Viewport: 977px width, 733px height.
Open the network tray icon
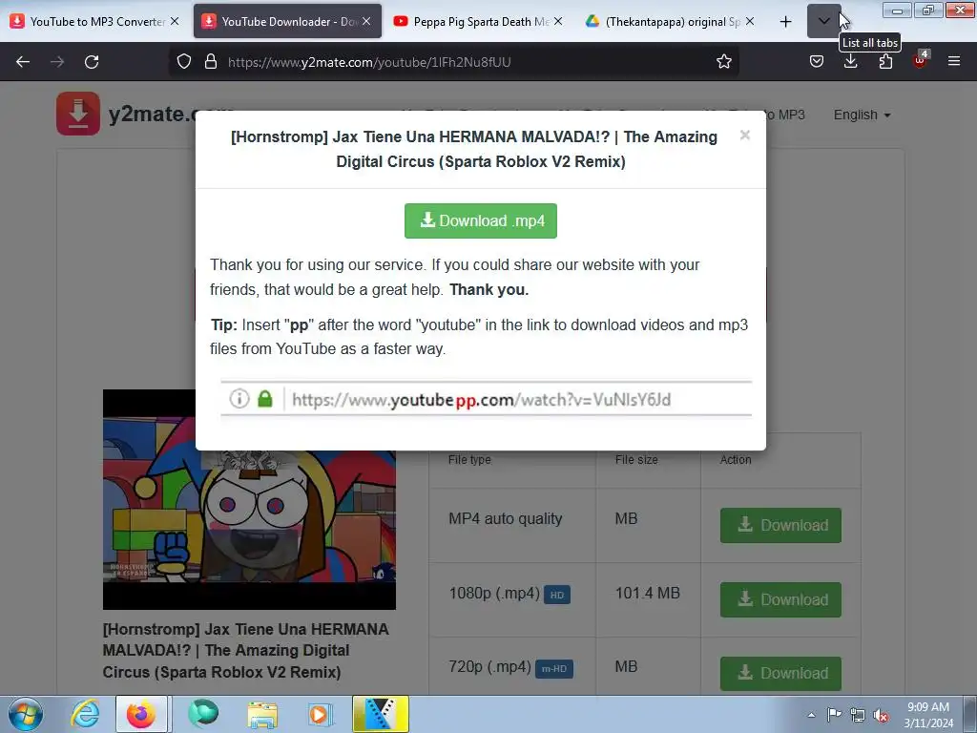858,715
